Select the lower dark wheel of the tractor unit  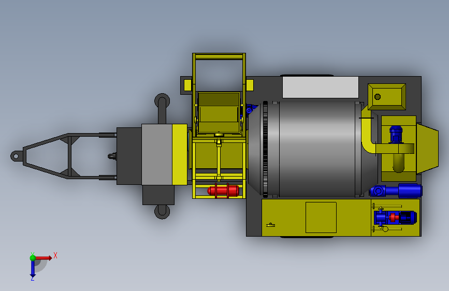click(x=162, y=212)
